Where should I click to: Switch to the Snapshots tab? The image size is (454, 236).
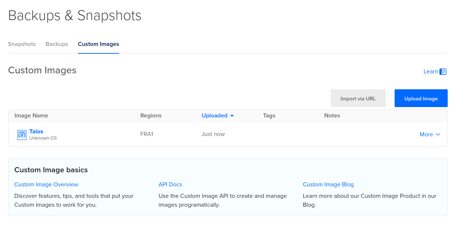pyautogui.click(x=22, y=44)
